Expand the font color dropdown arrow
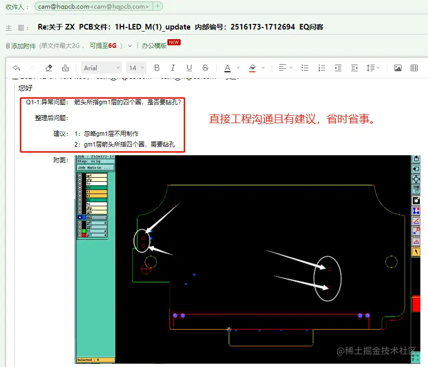Screen dimensions: 428x367 [x=238, y=68]
